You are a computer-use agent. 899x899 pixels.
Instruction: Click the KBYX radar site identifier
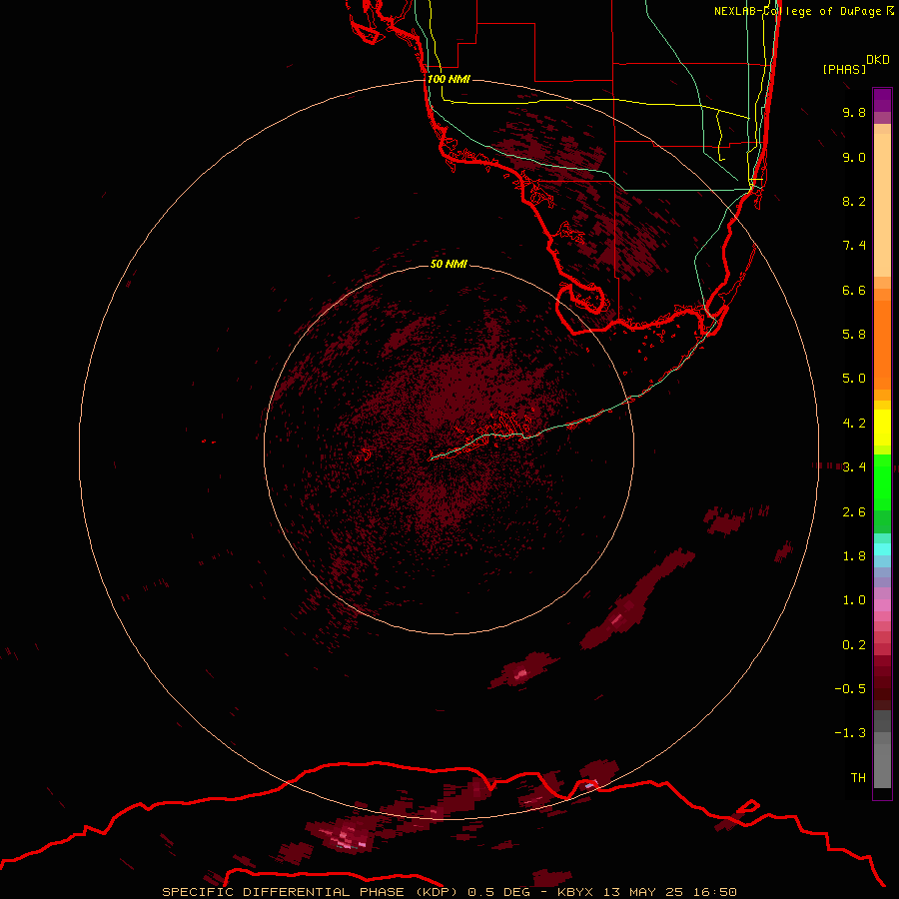574,892
